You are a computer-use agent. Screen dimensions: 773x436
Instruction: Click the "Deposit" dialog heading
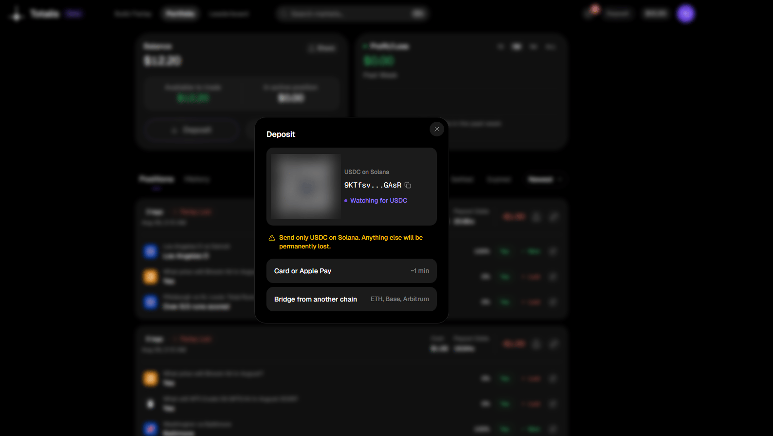click(281, 134)
